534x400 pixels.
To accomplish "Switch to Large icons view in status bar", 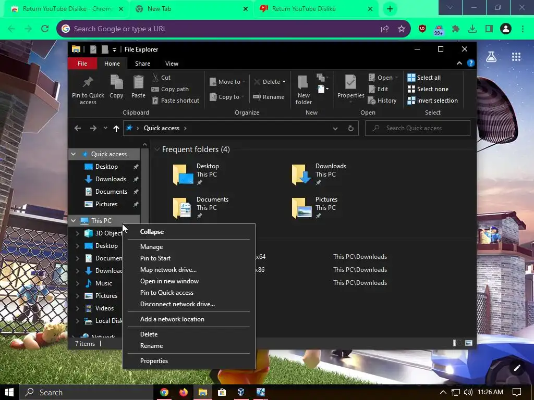I will click(x=469, y=343).
